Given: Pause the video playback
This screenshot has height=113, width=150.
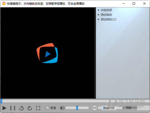Looking at the screenshot, I should point(13,108).
